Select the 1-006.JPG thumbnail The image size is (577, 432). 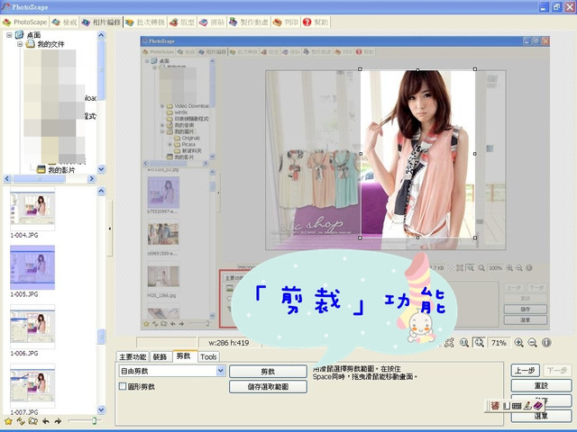(32, 326)
